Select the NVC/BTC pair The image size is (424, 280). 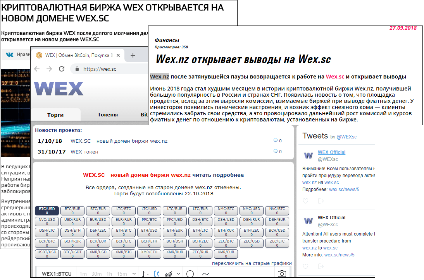(277, 211)
